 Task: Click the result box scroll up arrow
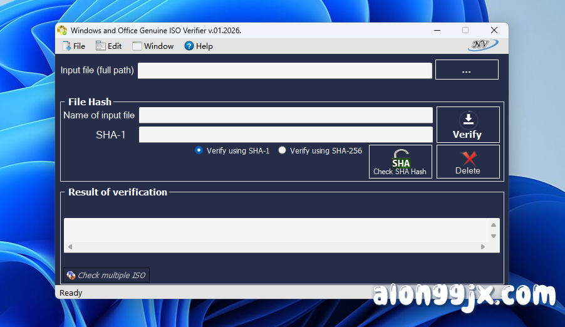point(494,225)
